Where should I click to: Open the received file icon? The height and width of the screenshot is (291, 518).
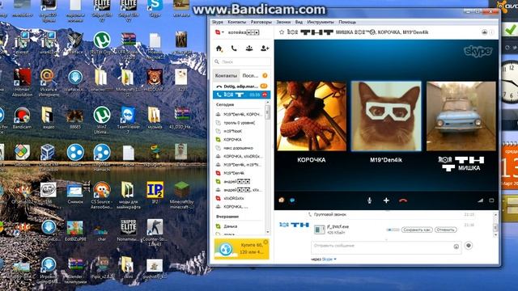point(319,230)
